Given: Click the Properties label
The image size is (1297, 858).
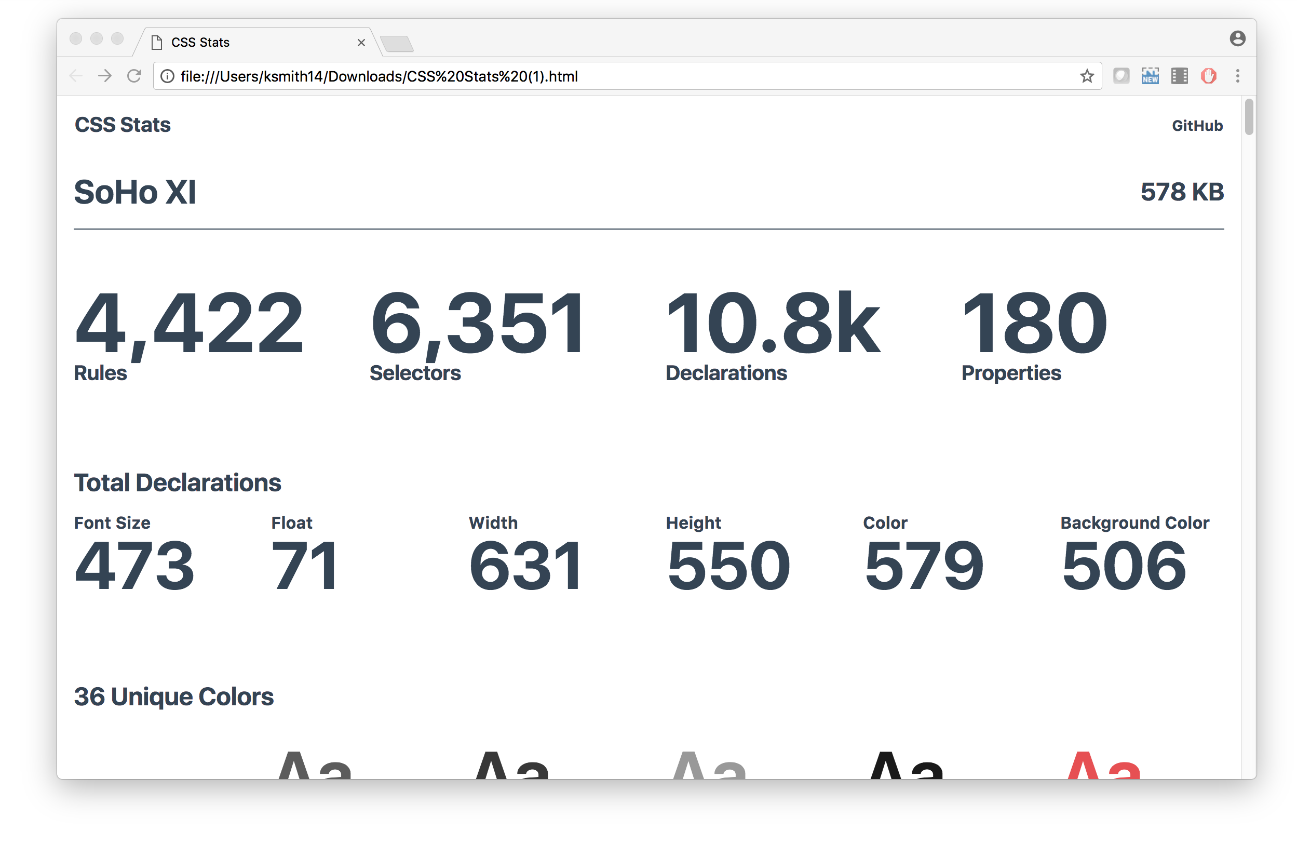Looking at the screenshot, I should coord(1011,374).
